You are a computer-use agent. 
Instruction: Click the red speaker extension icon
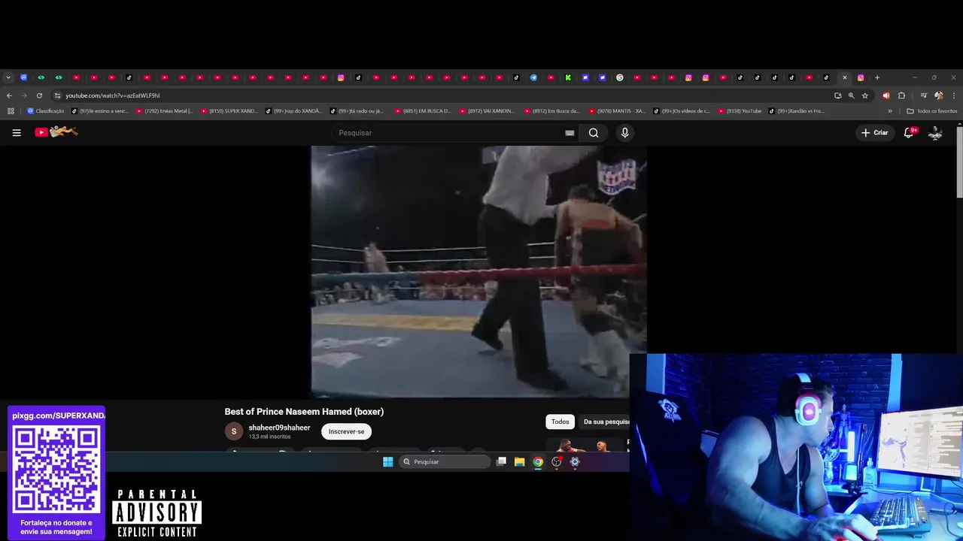pyautogui.click(x=886, y=95)
